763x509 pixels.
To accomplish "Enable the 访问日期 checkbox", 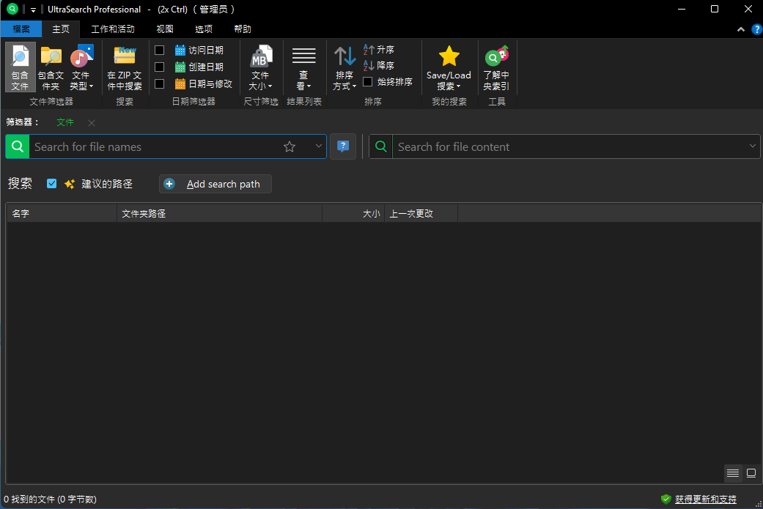I will (x=159, y=51).
